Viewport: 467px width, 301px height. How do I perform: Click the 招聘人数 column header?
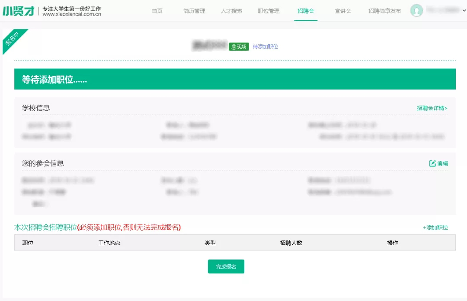(291, 243)
